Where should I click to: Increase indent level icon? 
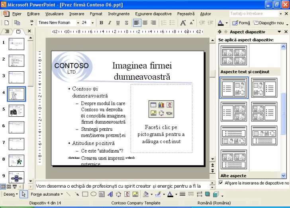coord(210,23)
